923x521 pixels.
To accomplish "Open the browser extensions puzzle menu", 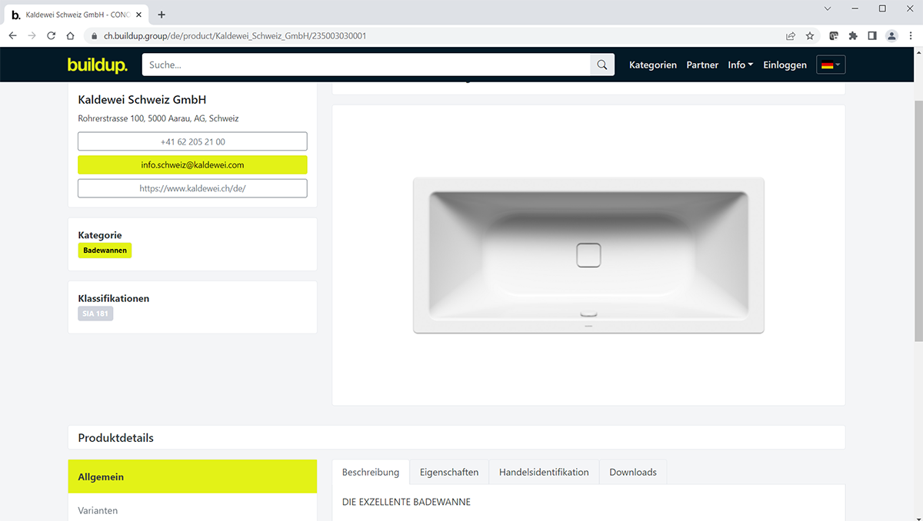I will (853, 36).
